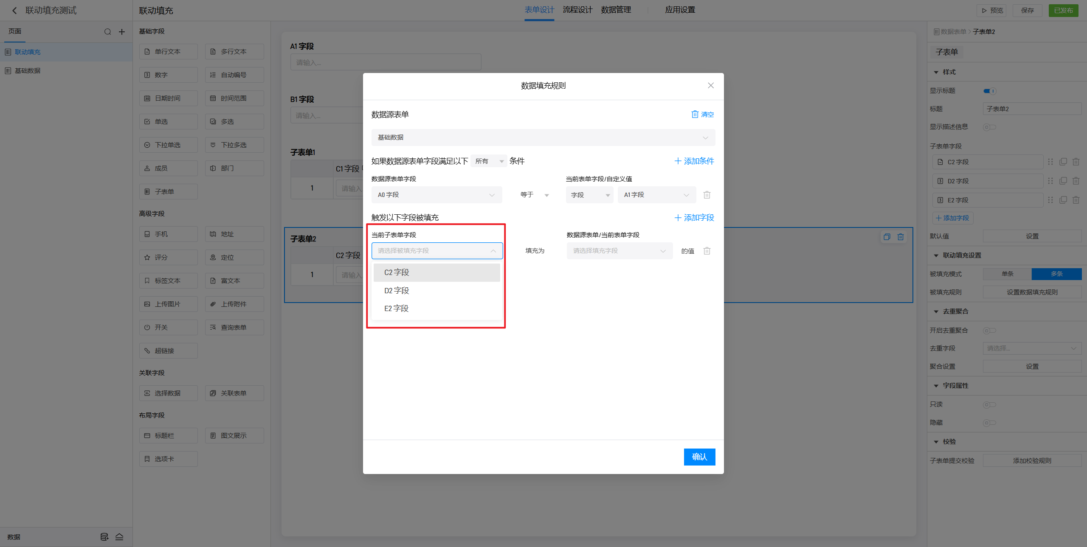Delete the D2 字段 subform field

1076,181
